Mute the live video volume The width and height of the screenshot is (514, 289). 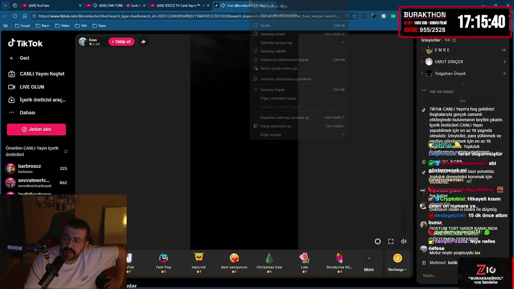click(404, 241)
